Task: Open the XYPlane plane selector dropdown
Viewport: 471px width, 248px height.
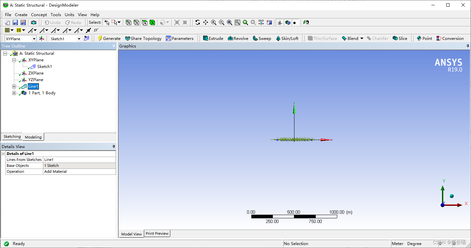Action: click(x=34, y=39)
